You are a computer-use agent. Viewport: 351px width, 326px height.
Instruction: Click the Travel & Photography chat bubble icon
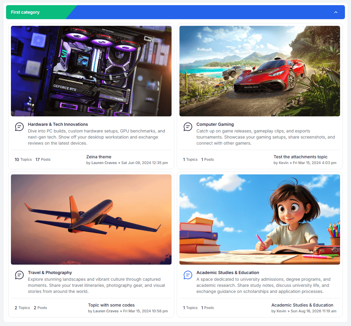pyautogui.click(x=19, y=275)
